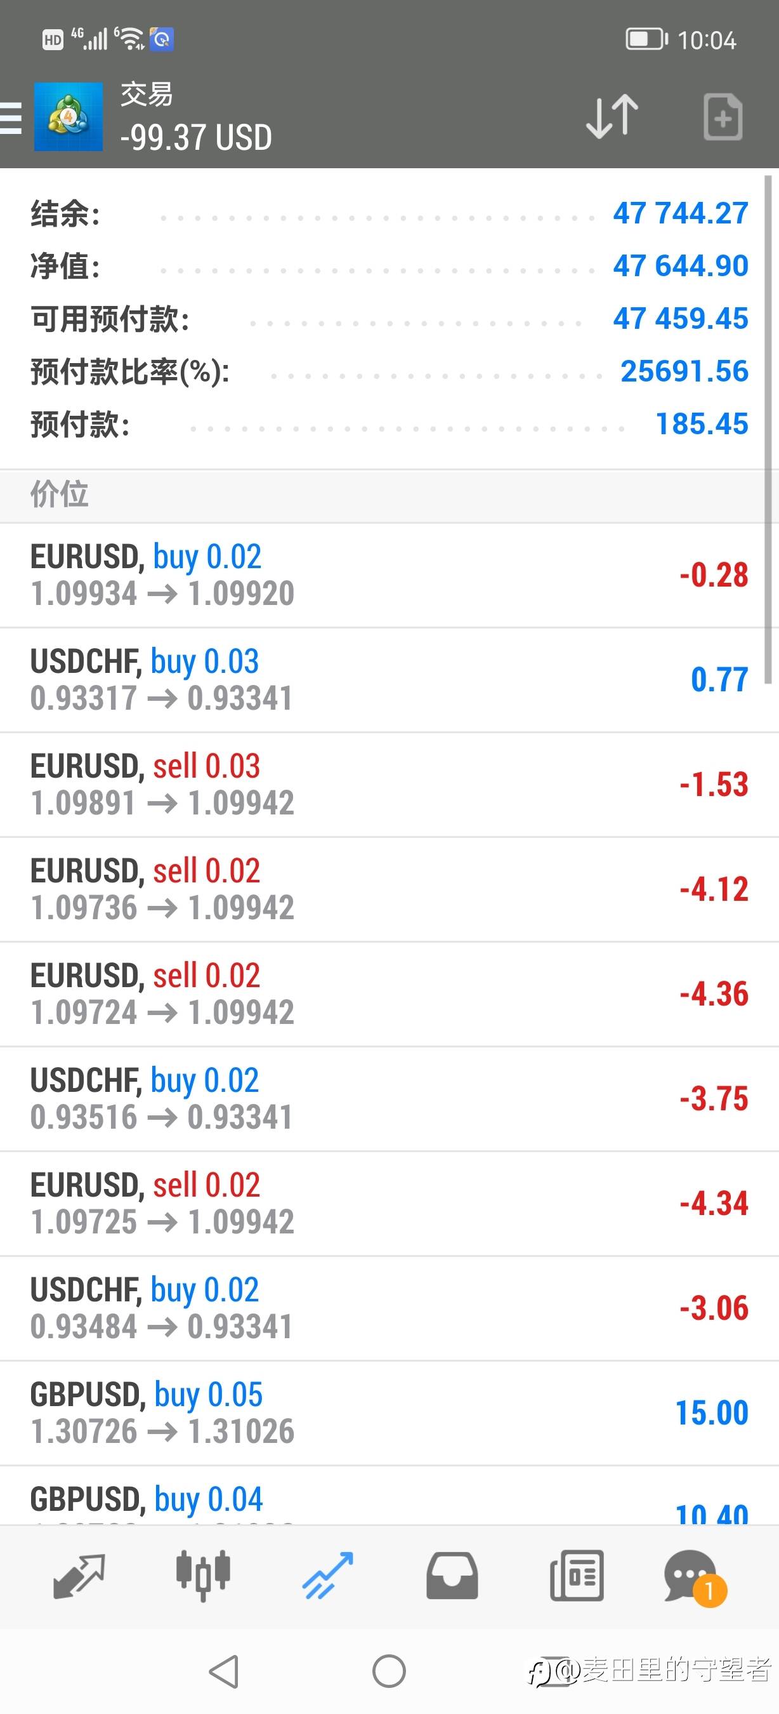Select the EURUSD buy 0.02 position
The image size is (779, 1714).
point(389,575)
